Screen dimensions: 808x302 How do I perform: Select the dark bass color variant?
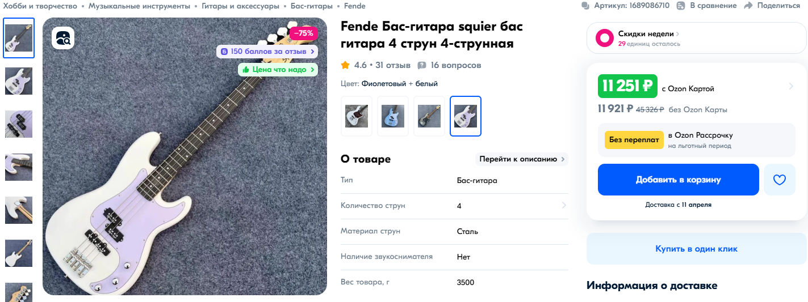[x=429, y=116]
